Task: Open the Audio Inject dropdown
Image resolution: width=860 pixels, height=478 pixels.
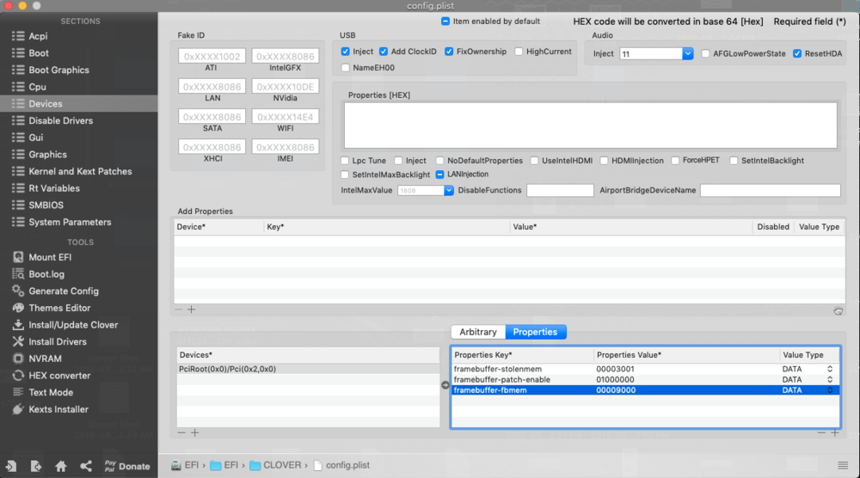Action: (x=688, y=53)
